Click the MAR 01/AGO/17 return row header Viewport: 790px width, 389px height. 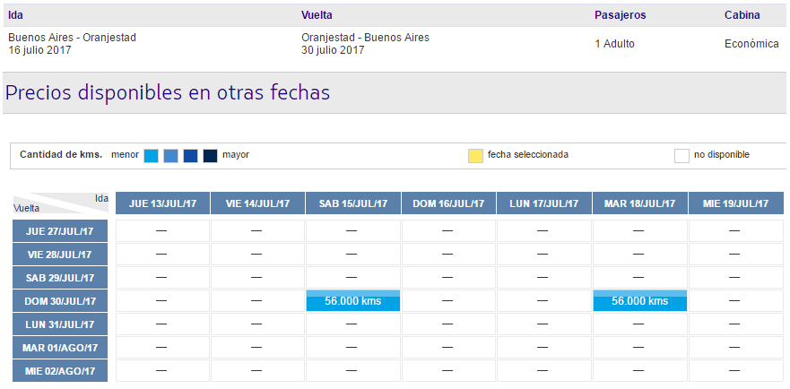click(60, 347)
